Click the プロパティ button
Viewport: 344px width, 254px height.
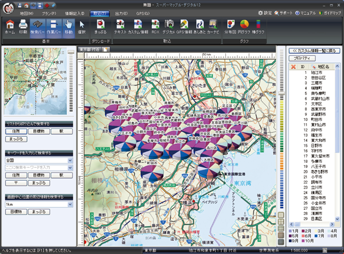(x=302, y=58)
